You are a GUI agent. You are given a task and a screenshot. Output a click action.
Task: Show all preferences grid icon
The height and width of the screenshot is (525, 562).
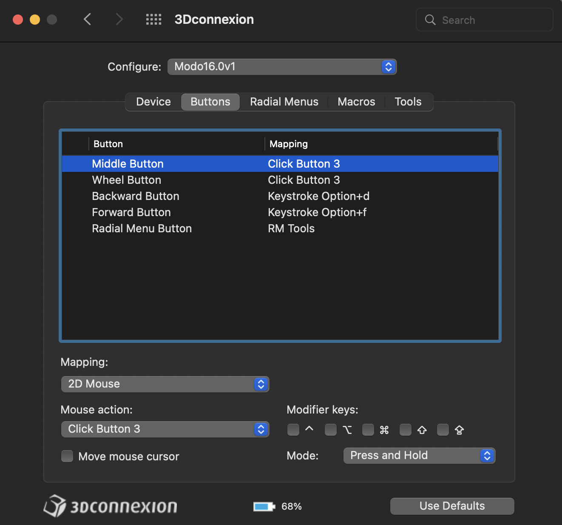click(153, 19)
